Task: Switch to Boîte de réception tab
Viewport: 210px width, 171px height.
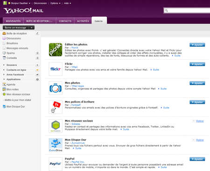Action: (40, 21)
